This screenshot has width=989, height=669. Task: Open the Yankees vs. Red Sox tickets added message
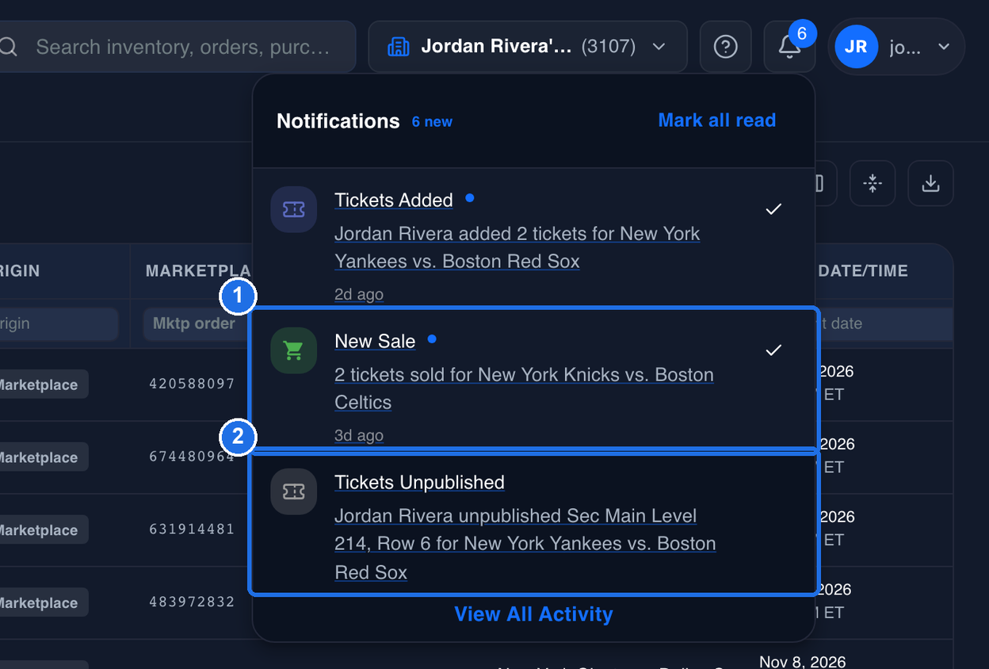(x=517, y=247)
